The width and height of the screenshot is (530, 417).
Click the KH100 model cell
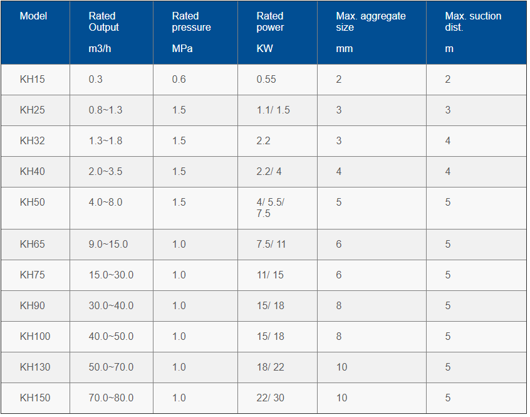click(36, 337)
